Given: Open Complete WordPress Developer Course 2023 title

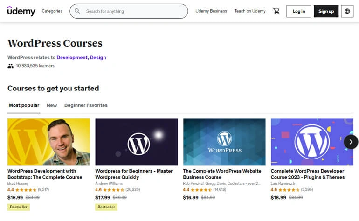Looking at the screenshot, I should pos(308,174).
